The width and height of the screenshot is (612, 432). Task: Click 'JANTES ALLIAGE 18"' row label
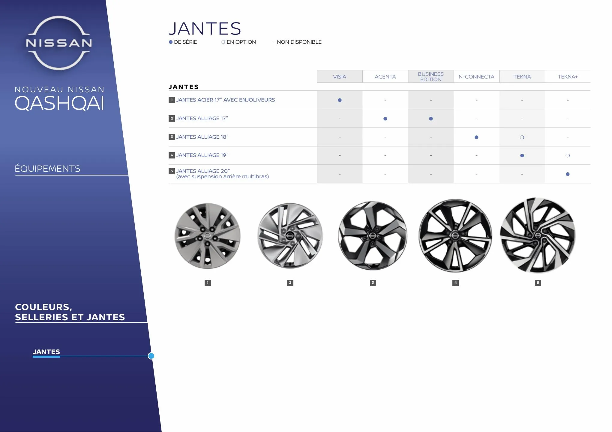click(x=202, y=137)
